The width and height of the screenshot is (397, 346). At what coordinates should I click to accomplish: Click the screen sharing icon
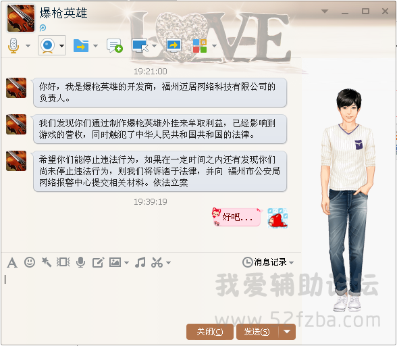pos(174,46)
